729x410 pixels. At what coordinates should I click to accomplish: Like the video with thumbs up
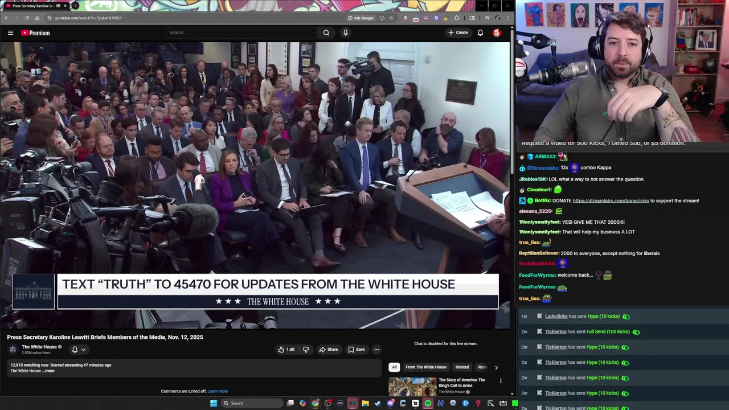(286, 350)
